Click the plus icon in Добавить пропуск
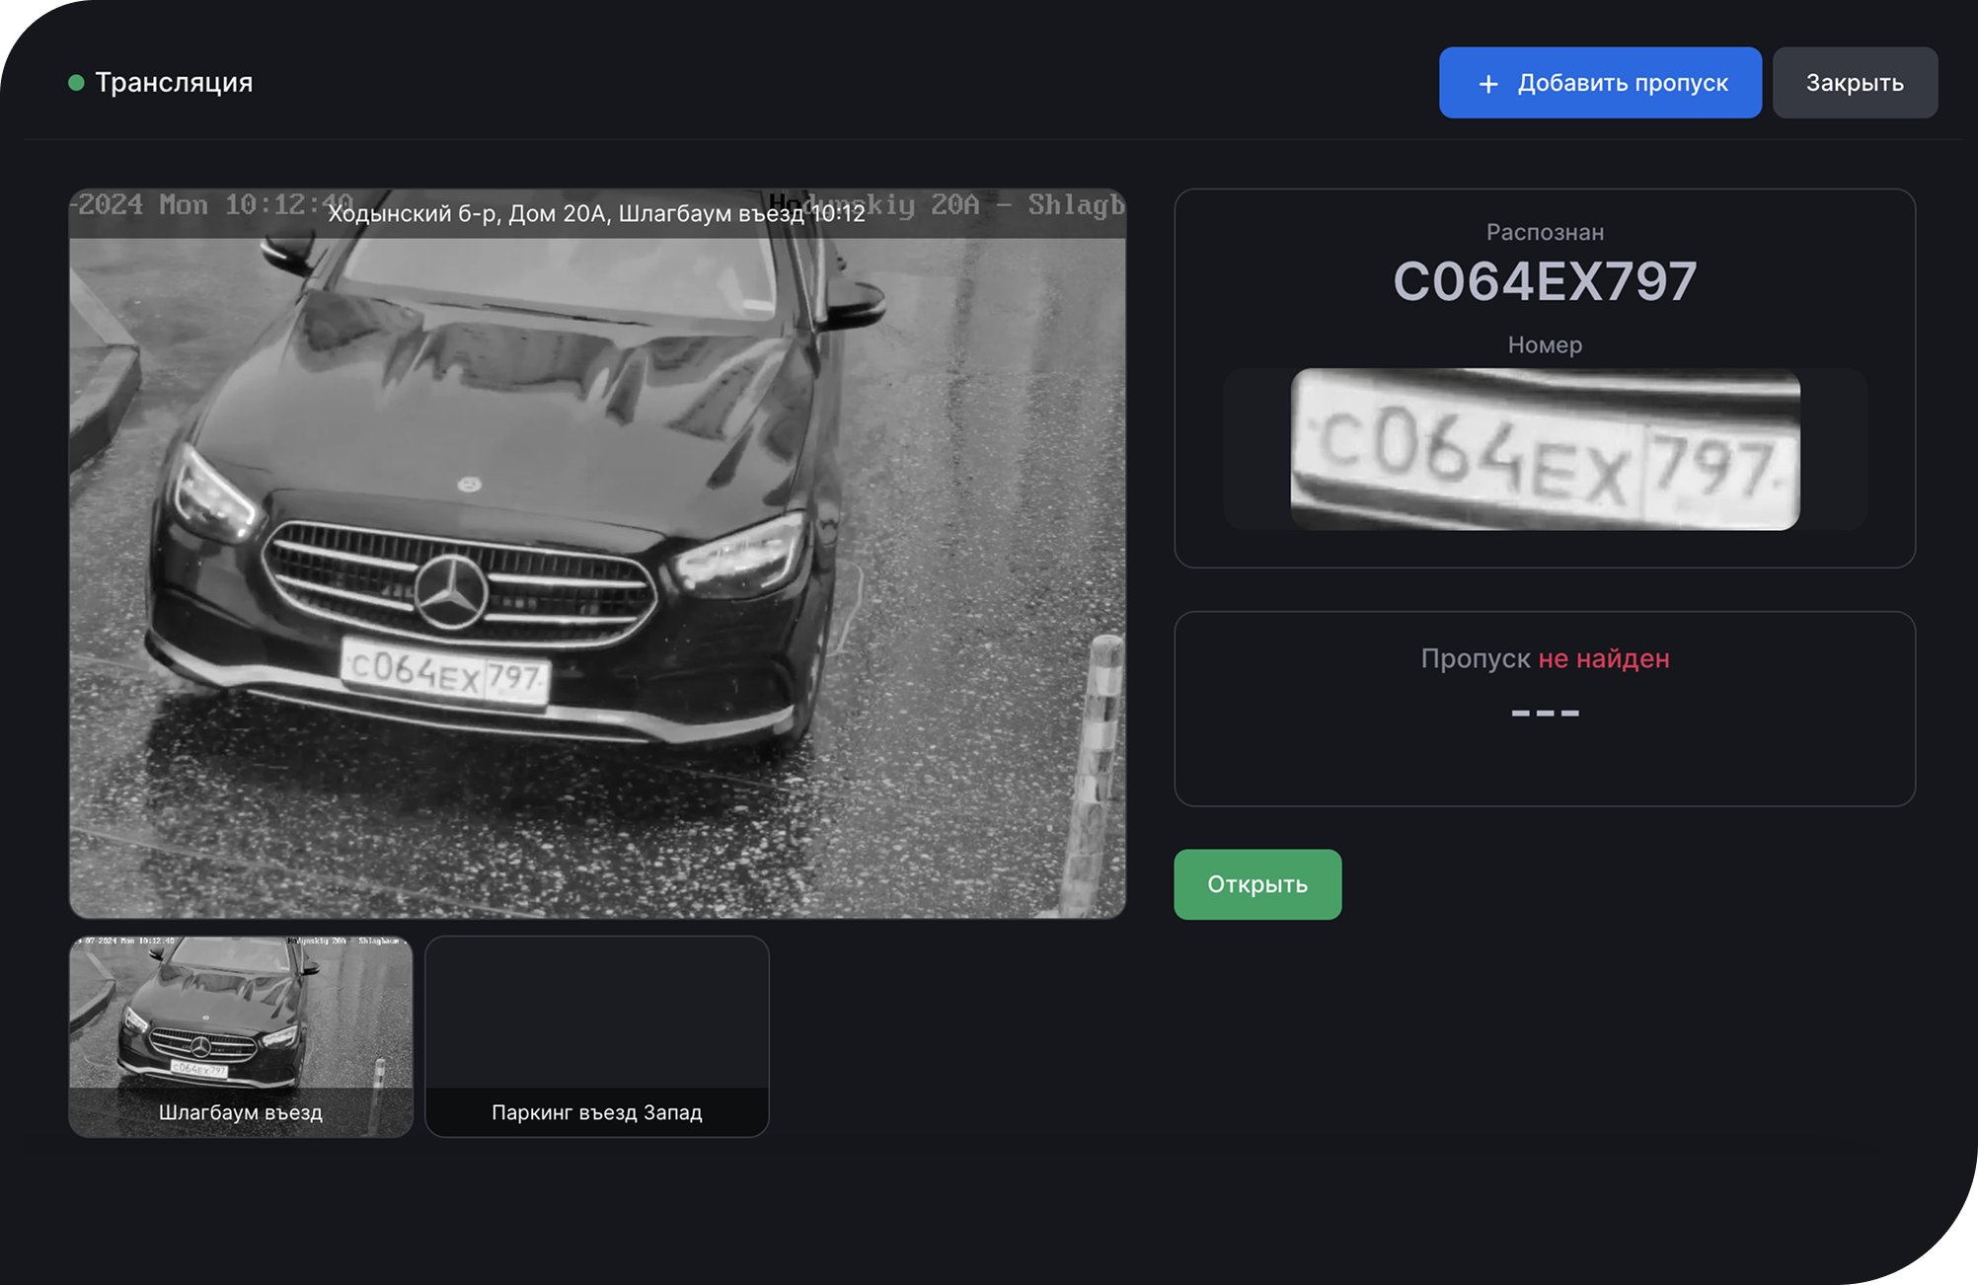The width and height of the screenshot is (1978, 1285). (1487, 84)
